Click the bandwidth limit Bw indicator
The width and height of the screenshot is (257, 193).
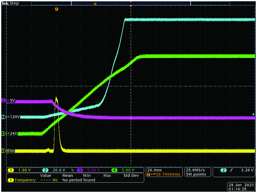pyautogui.click(x=73, y=170)
